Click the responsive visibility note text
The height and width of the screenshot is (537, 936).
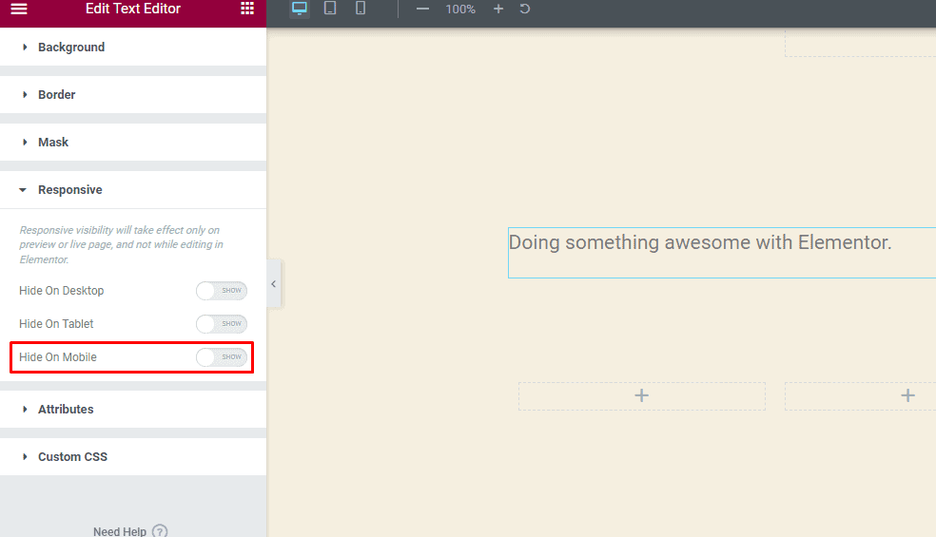point(121,244)
